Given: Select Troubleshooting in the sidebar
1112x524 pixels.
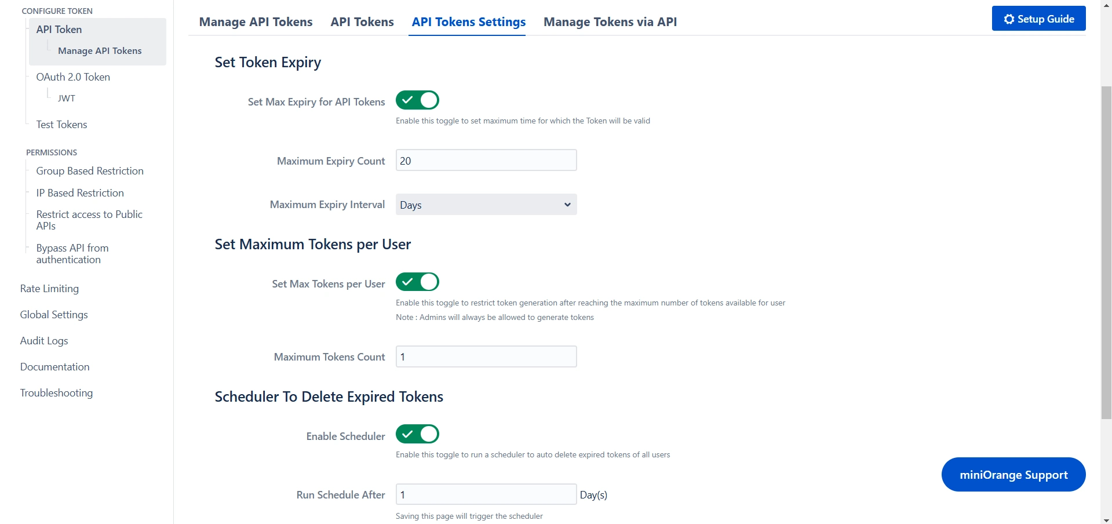Looking at the screenshot, I should tap(56, 392).
